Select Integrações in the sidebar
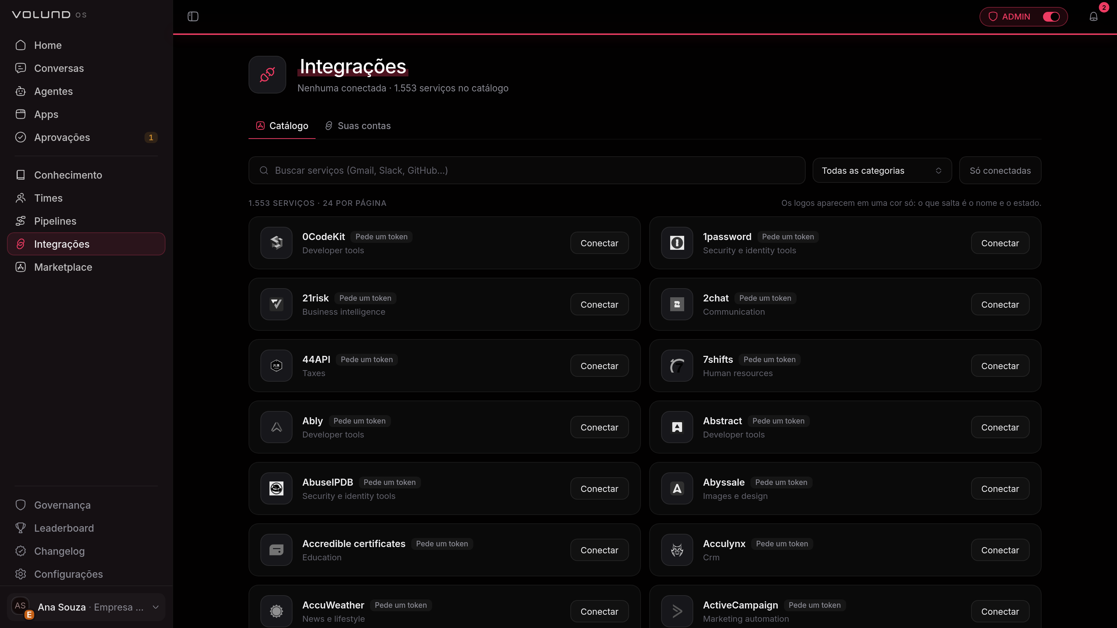 pos(86,244)
